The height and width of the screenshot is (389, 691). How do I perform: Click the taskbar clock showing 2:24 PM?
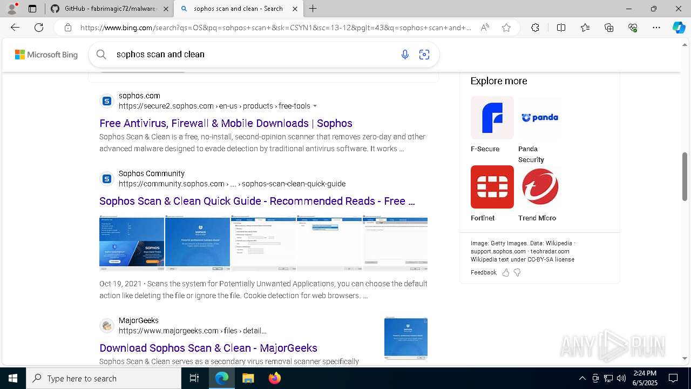[645, 378]
